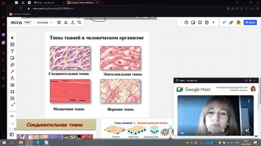261x146 pixels.
Task: Click the Untitled board title
Action: tap(42, 23)
